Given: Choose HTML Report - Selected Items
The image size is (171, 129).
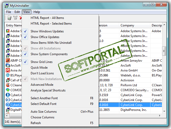Looking at the screenshot, I should coord(60,24).
